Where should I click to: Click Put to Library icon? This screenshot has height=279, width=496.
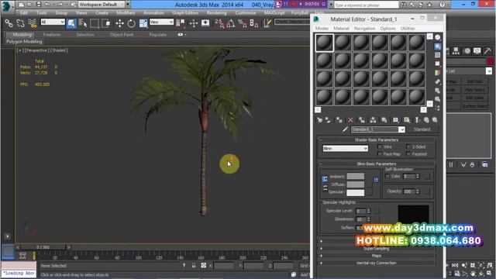[384, 120]
